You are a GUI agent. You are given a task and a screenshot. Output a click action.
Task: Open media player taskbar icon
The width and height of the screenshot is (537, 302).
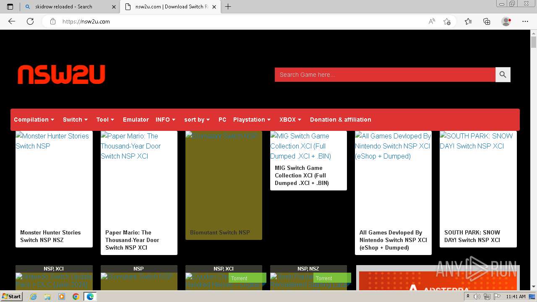[x=62, y=297]
